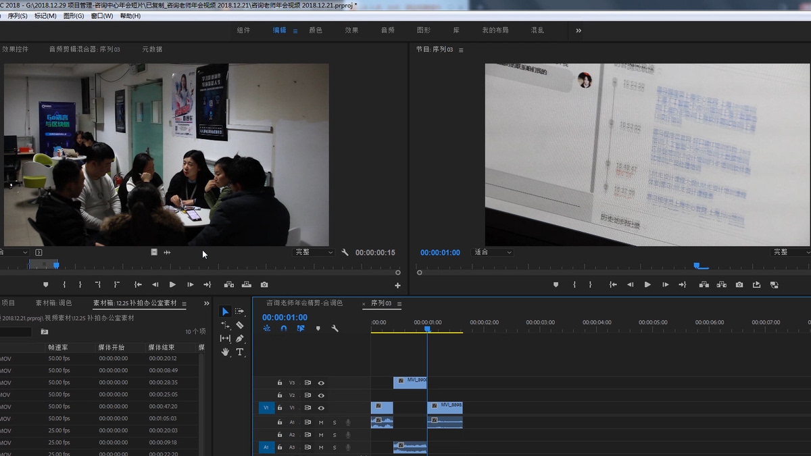The width and height of the screenshot is (811, 456).
Task: Export frame from program monitor
Action: pos(739,284)
